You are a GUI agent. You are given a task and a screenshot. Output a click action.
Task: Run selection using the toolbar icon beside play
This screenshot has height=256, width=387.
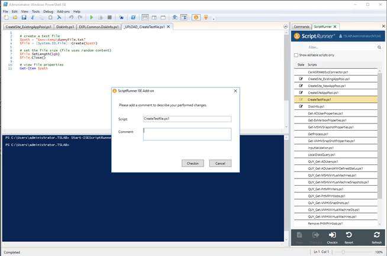[x=101, y=18]
